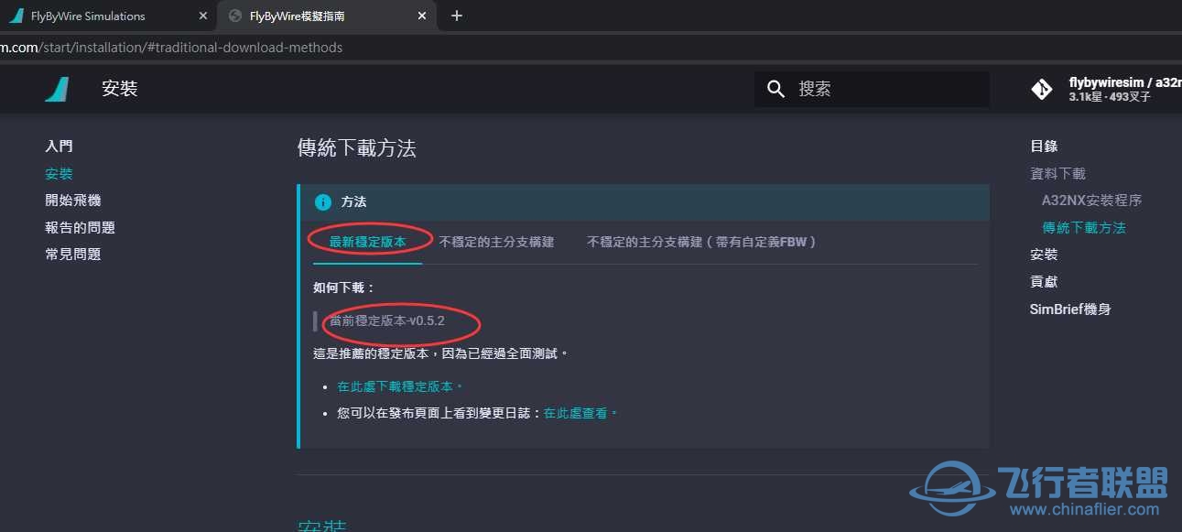The image size is (1182, 532).
Task: Click the globe favicon on the FlyByWire模擬指南 tab
Action: 236,16
